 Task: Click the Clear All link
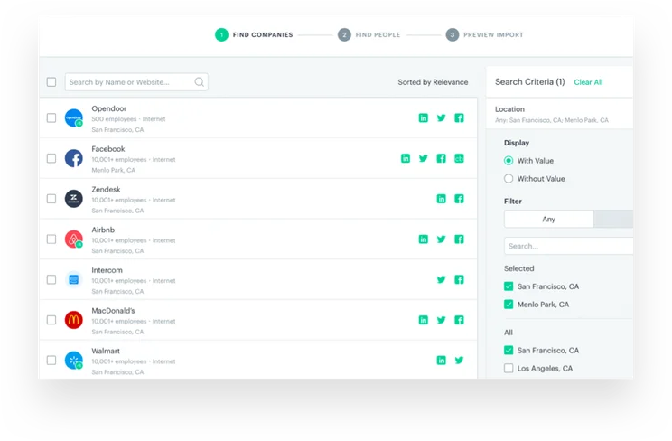click(x=588, y=82)
